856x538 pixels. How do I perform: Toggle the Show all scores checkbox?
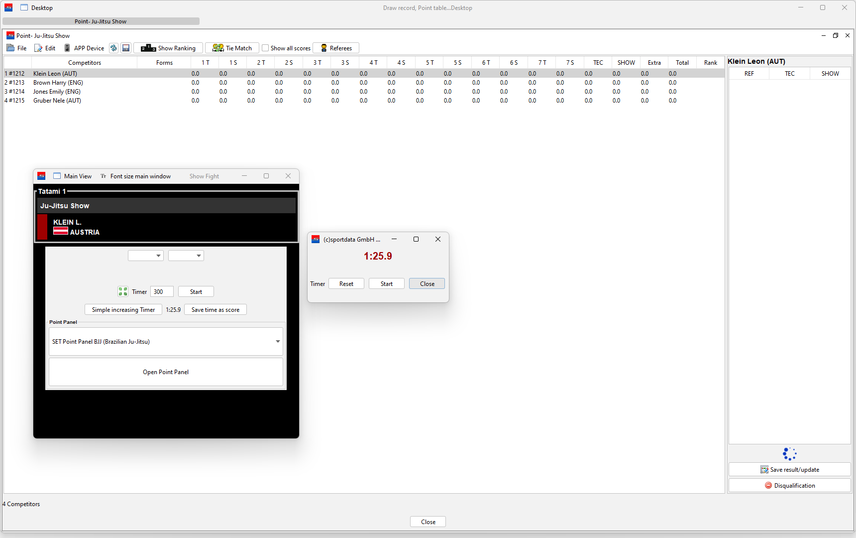click(x=265, y=48)
